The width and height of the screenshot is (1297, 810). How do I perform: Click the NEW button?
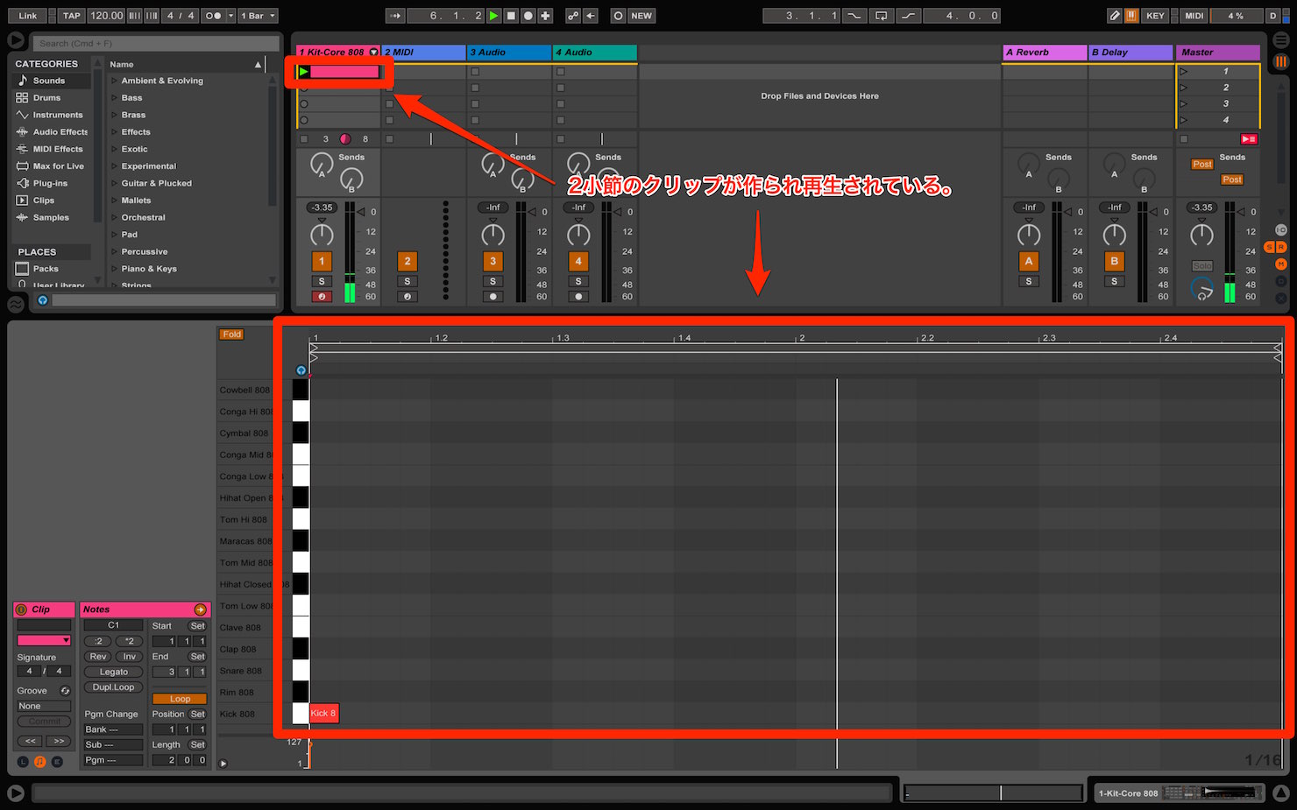pos(641,16)
